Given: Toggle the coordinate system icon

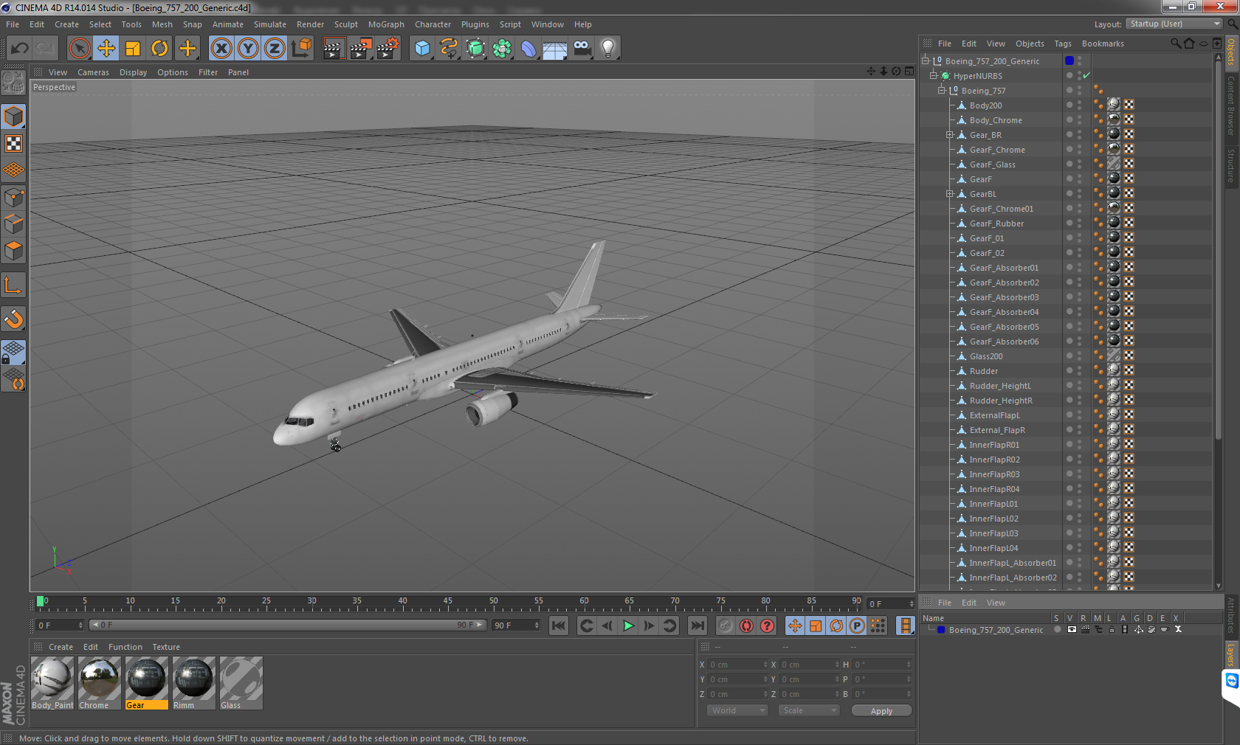Looking at the screenshot, I should (301, 49).
